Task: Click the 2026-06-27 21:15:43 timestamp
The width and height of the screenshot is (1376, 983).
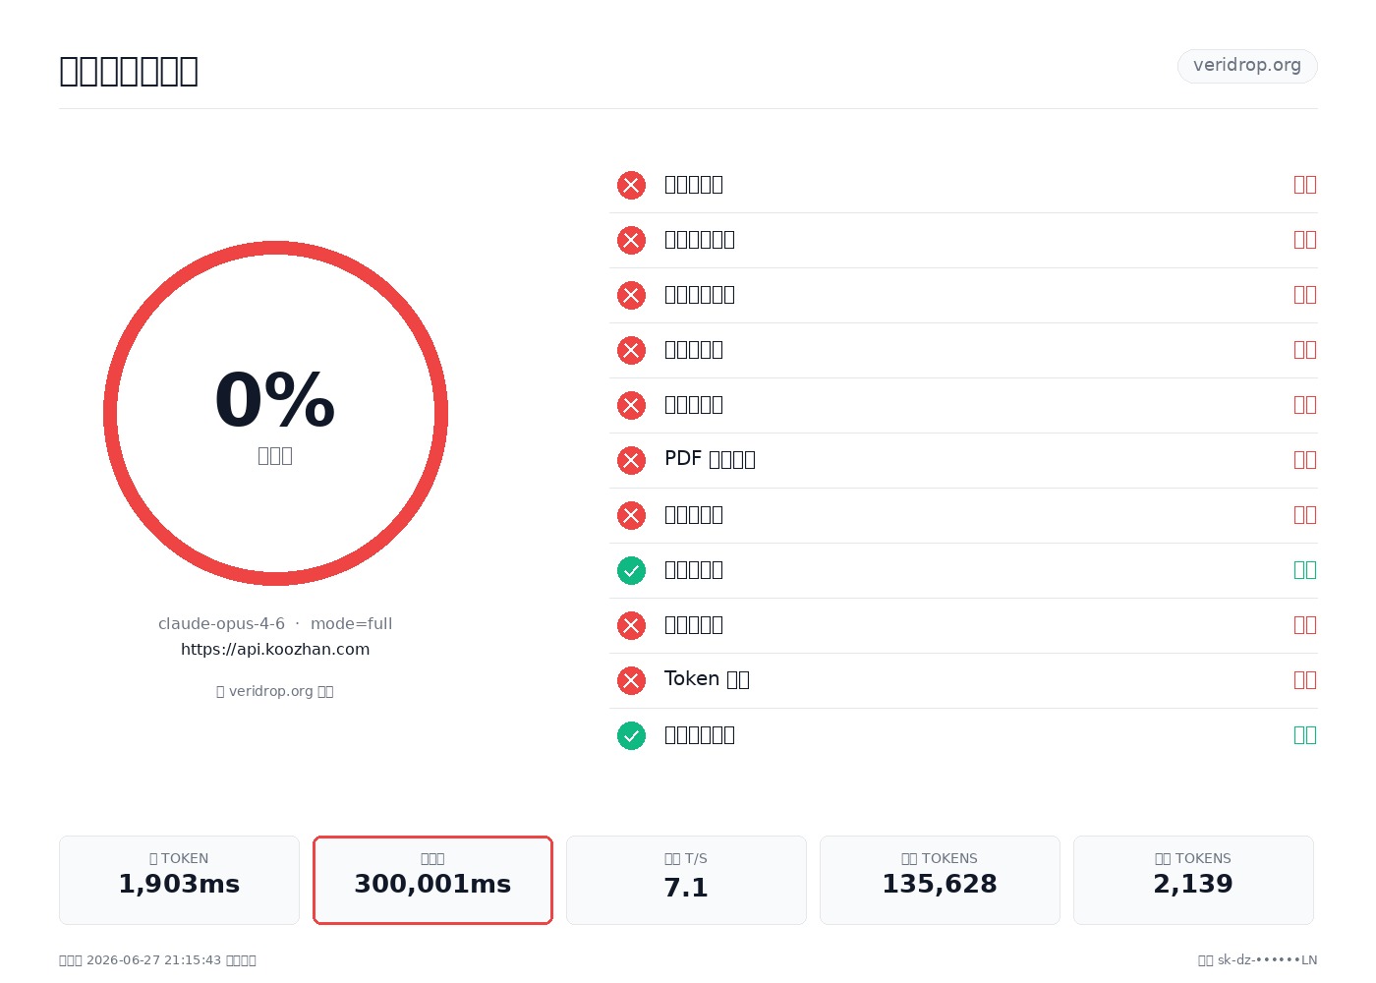Action: (153, 960)
